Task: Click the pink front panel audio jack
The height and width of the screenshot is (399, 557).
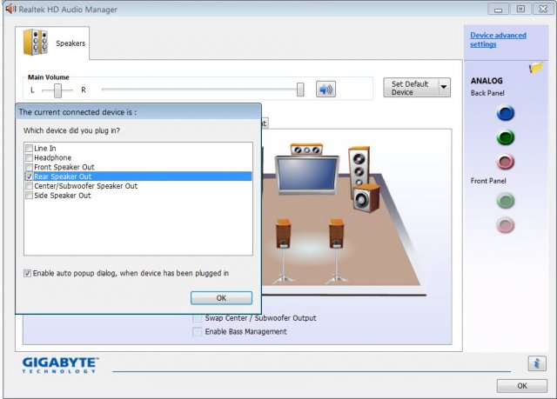Action: pyautogui.click(x=505, y=226)
